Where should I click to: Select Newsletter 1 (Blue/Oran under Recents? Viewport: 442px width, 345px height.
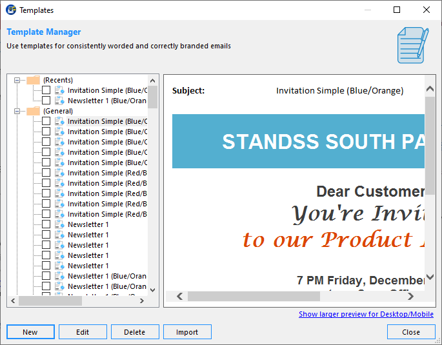(107, 101)
